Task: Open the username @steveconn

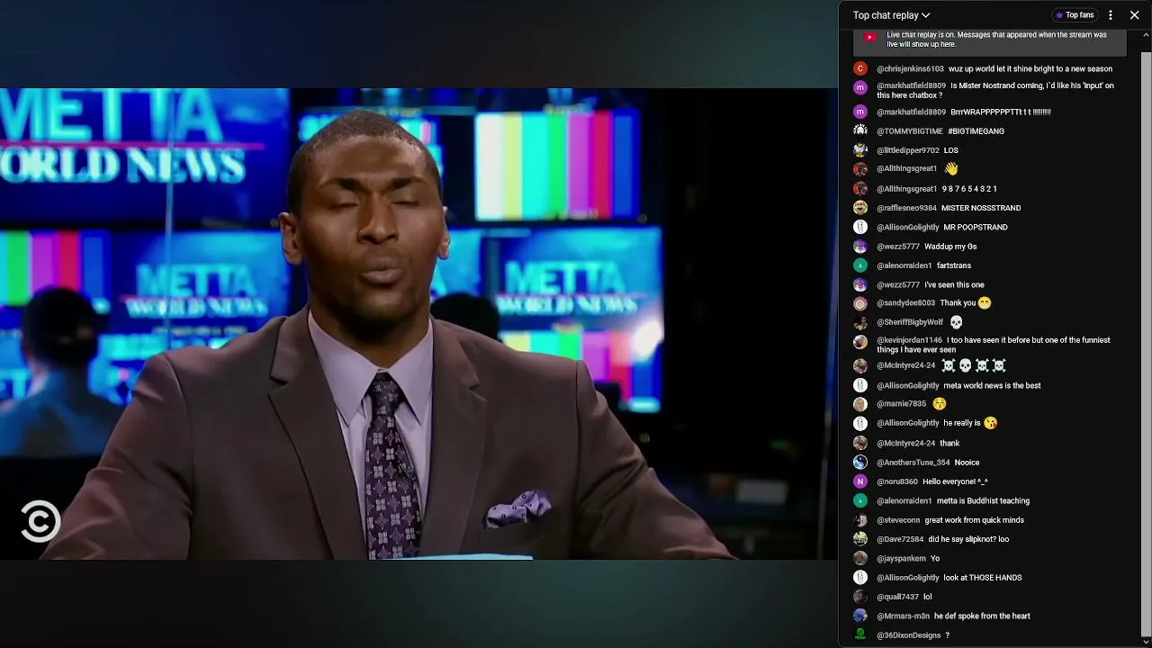Action: click(898, 520)
